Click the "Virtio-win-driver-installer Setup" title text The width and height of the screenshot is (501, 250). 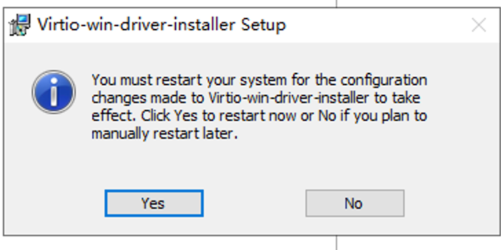tap(161, 25)
